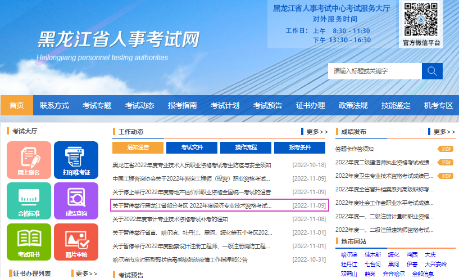Expand 更多 next to 工作动态

(x=316, y=132)
